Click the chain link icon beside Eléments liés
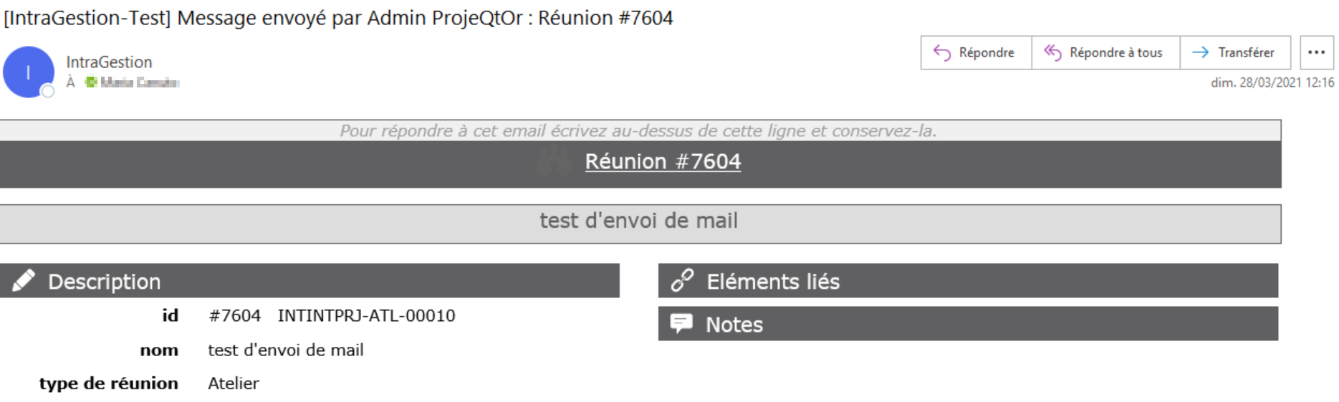Viewport: 1339px width, 402px height. (x=682, y=281)
